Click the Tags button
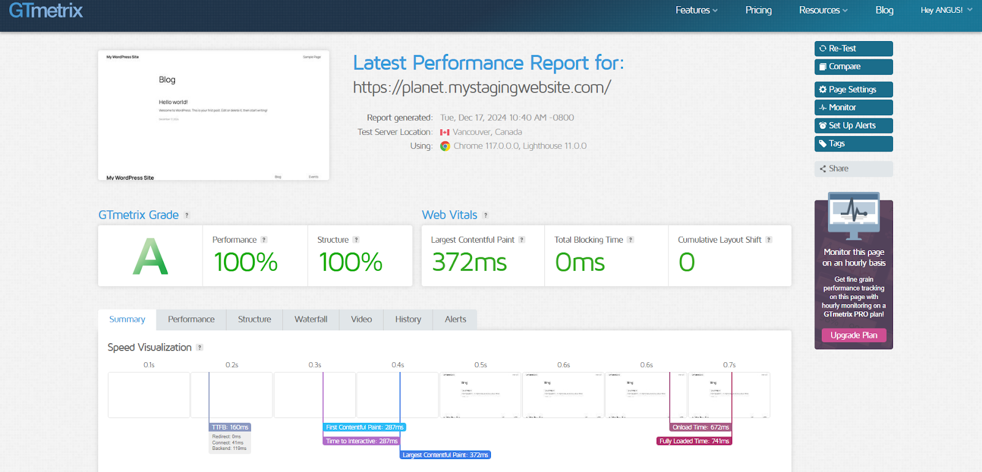This screenshot has height=472, width=982. click(854, 143)
